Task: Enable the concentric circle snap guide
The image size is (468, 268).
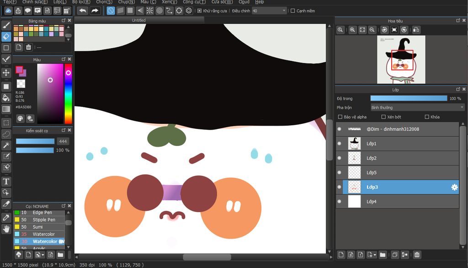Action: tap(160, 11)
